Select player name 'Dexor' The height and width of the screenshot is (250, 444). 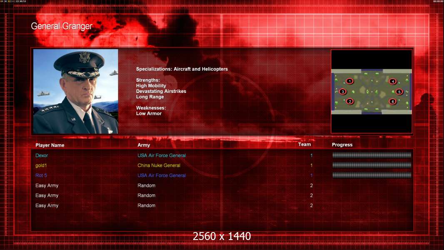[42, 155]
